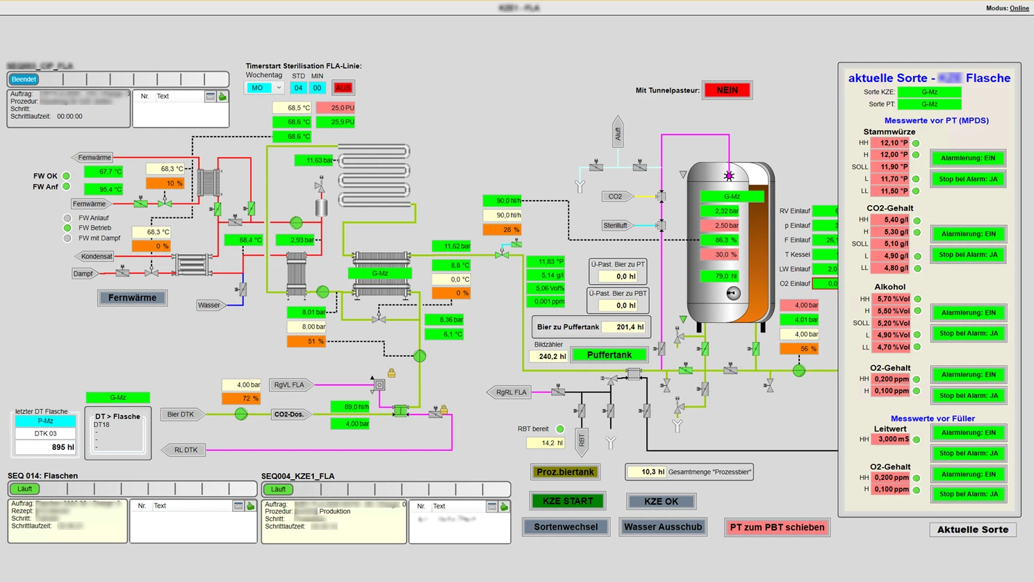Click the spray-head symbol at the top of the buffer tank

[729, 176]
